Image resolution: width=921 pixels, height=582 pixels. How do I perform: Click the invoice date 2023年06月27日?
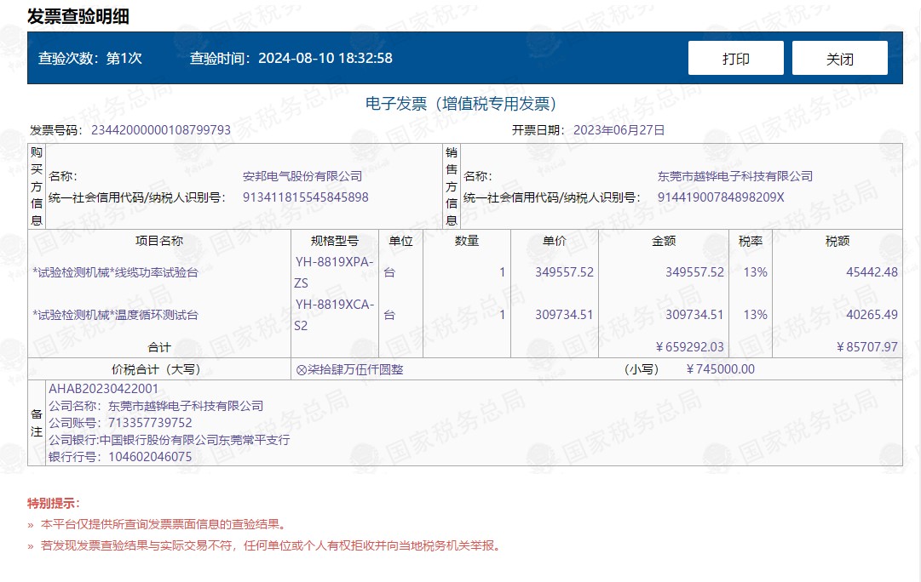(619, 130)
